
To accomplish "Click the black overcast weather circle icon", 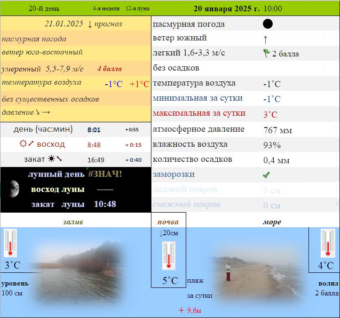I will click(268, 24).
